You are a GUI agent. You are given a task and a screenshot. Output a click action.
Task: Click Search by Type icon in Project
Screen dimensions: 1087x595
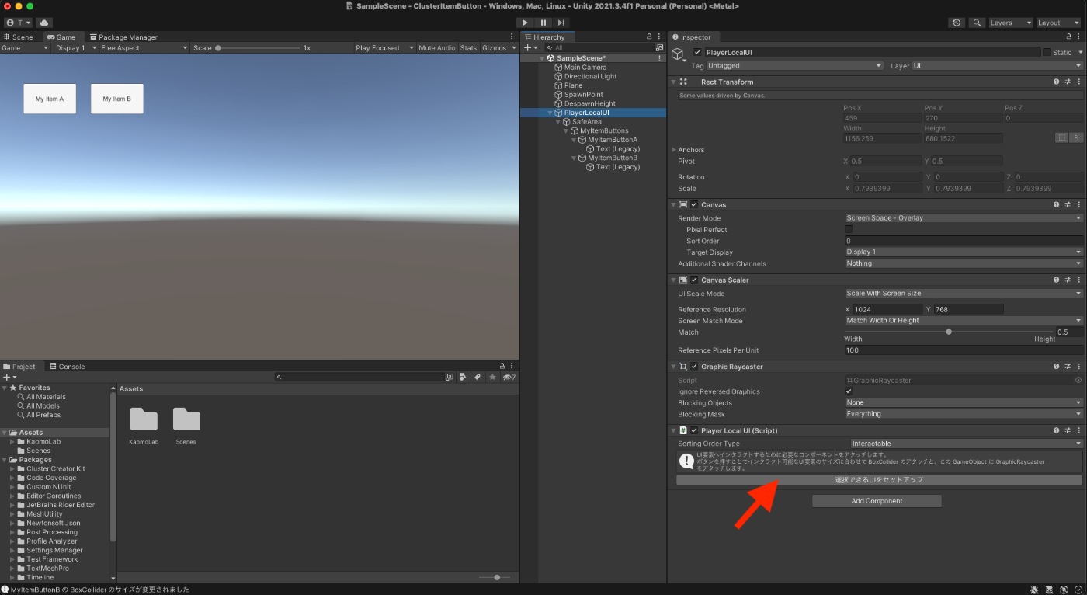coord(463,377)
